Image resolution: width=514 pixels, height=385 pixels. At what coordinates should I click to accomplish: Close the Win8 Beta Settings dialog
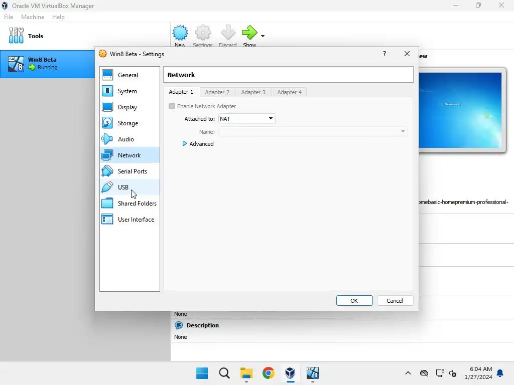point(407,54)
